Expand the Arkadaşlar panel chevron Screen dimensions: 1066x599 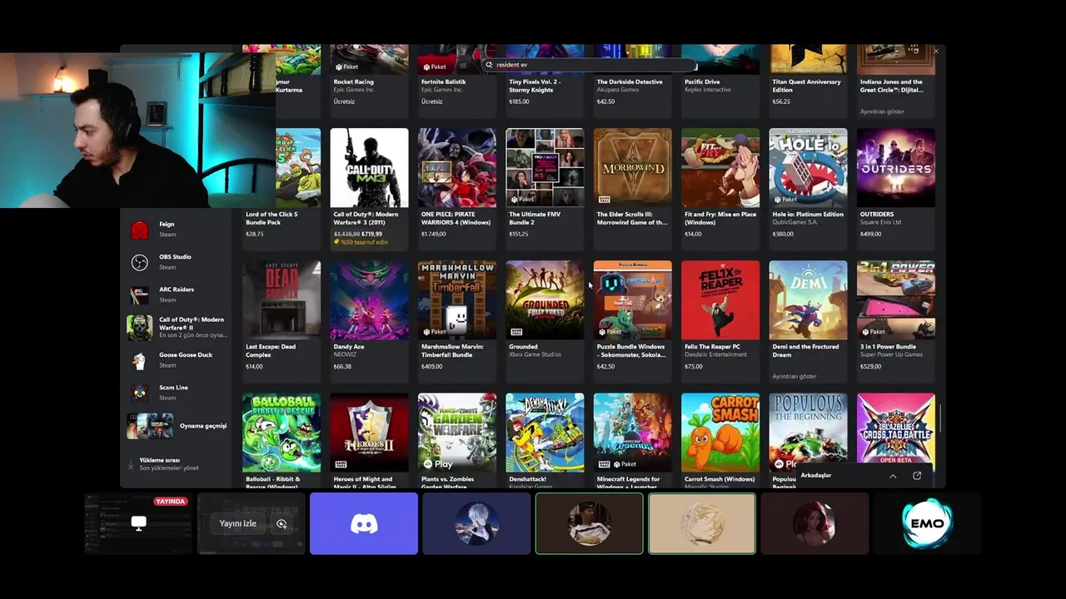(x=893, y=476)
